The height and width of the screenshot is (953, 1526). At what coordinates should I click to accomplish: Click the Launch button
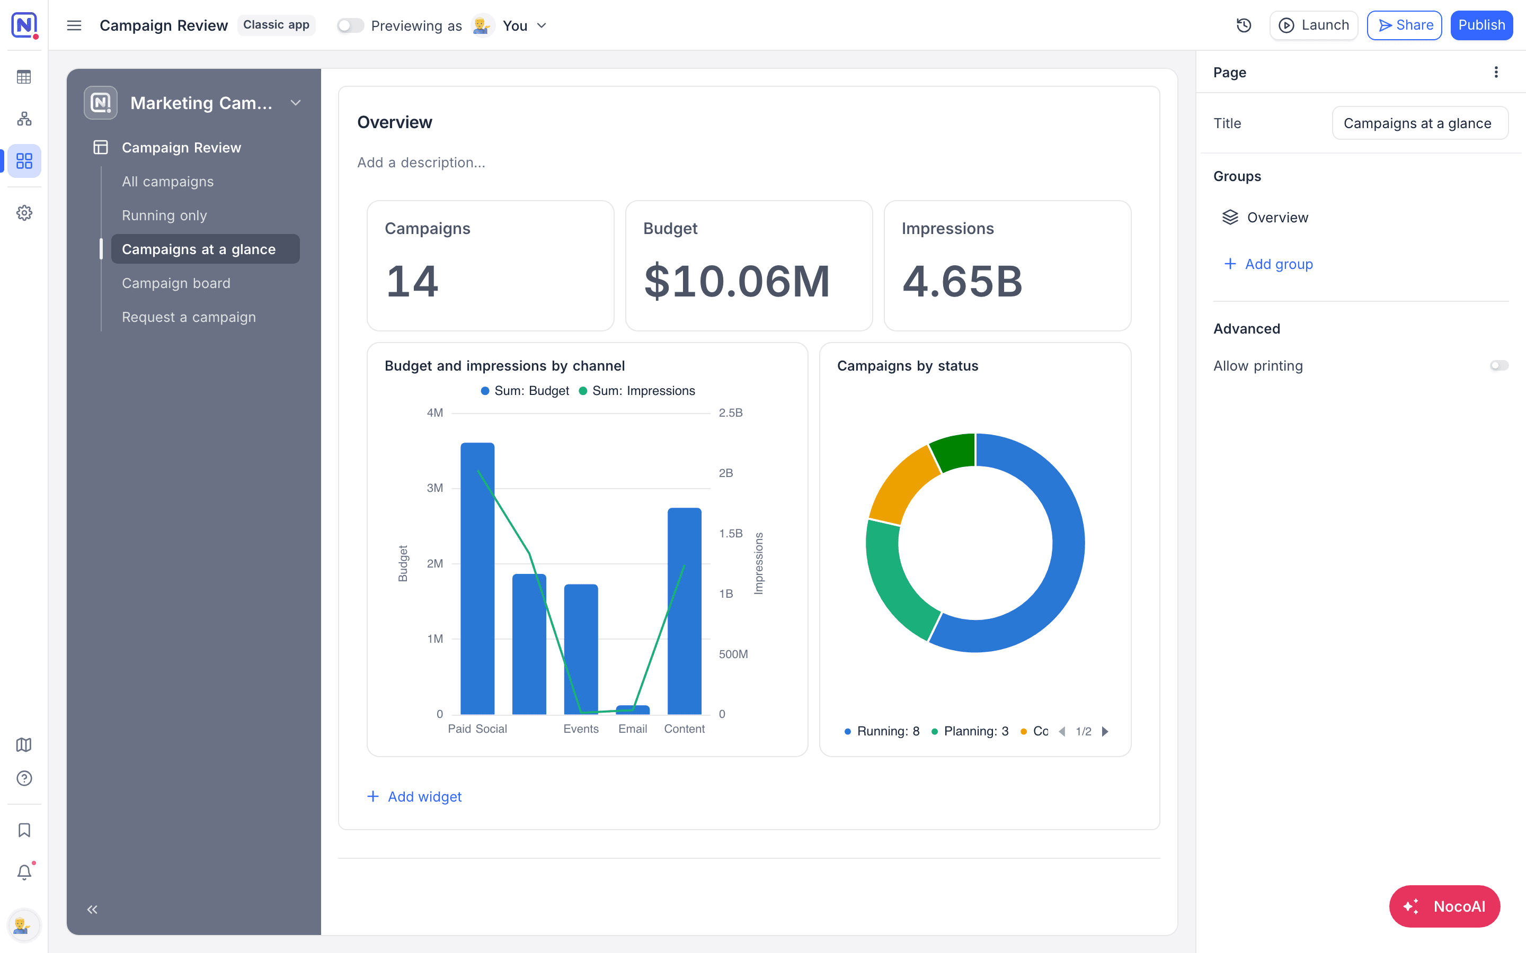pyautogui.click(x=1314, y=25)
